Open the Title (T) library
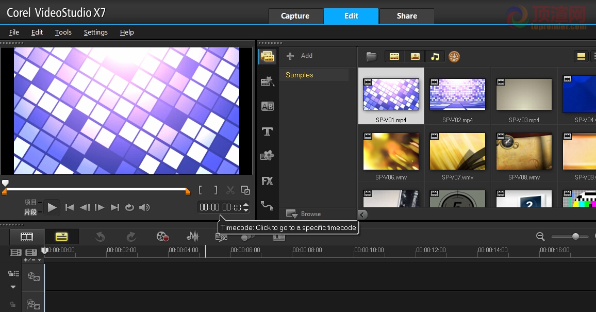This screenshot has height=312, width=596. tap(267, 132)
